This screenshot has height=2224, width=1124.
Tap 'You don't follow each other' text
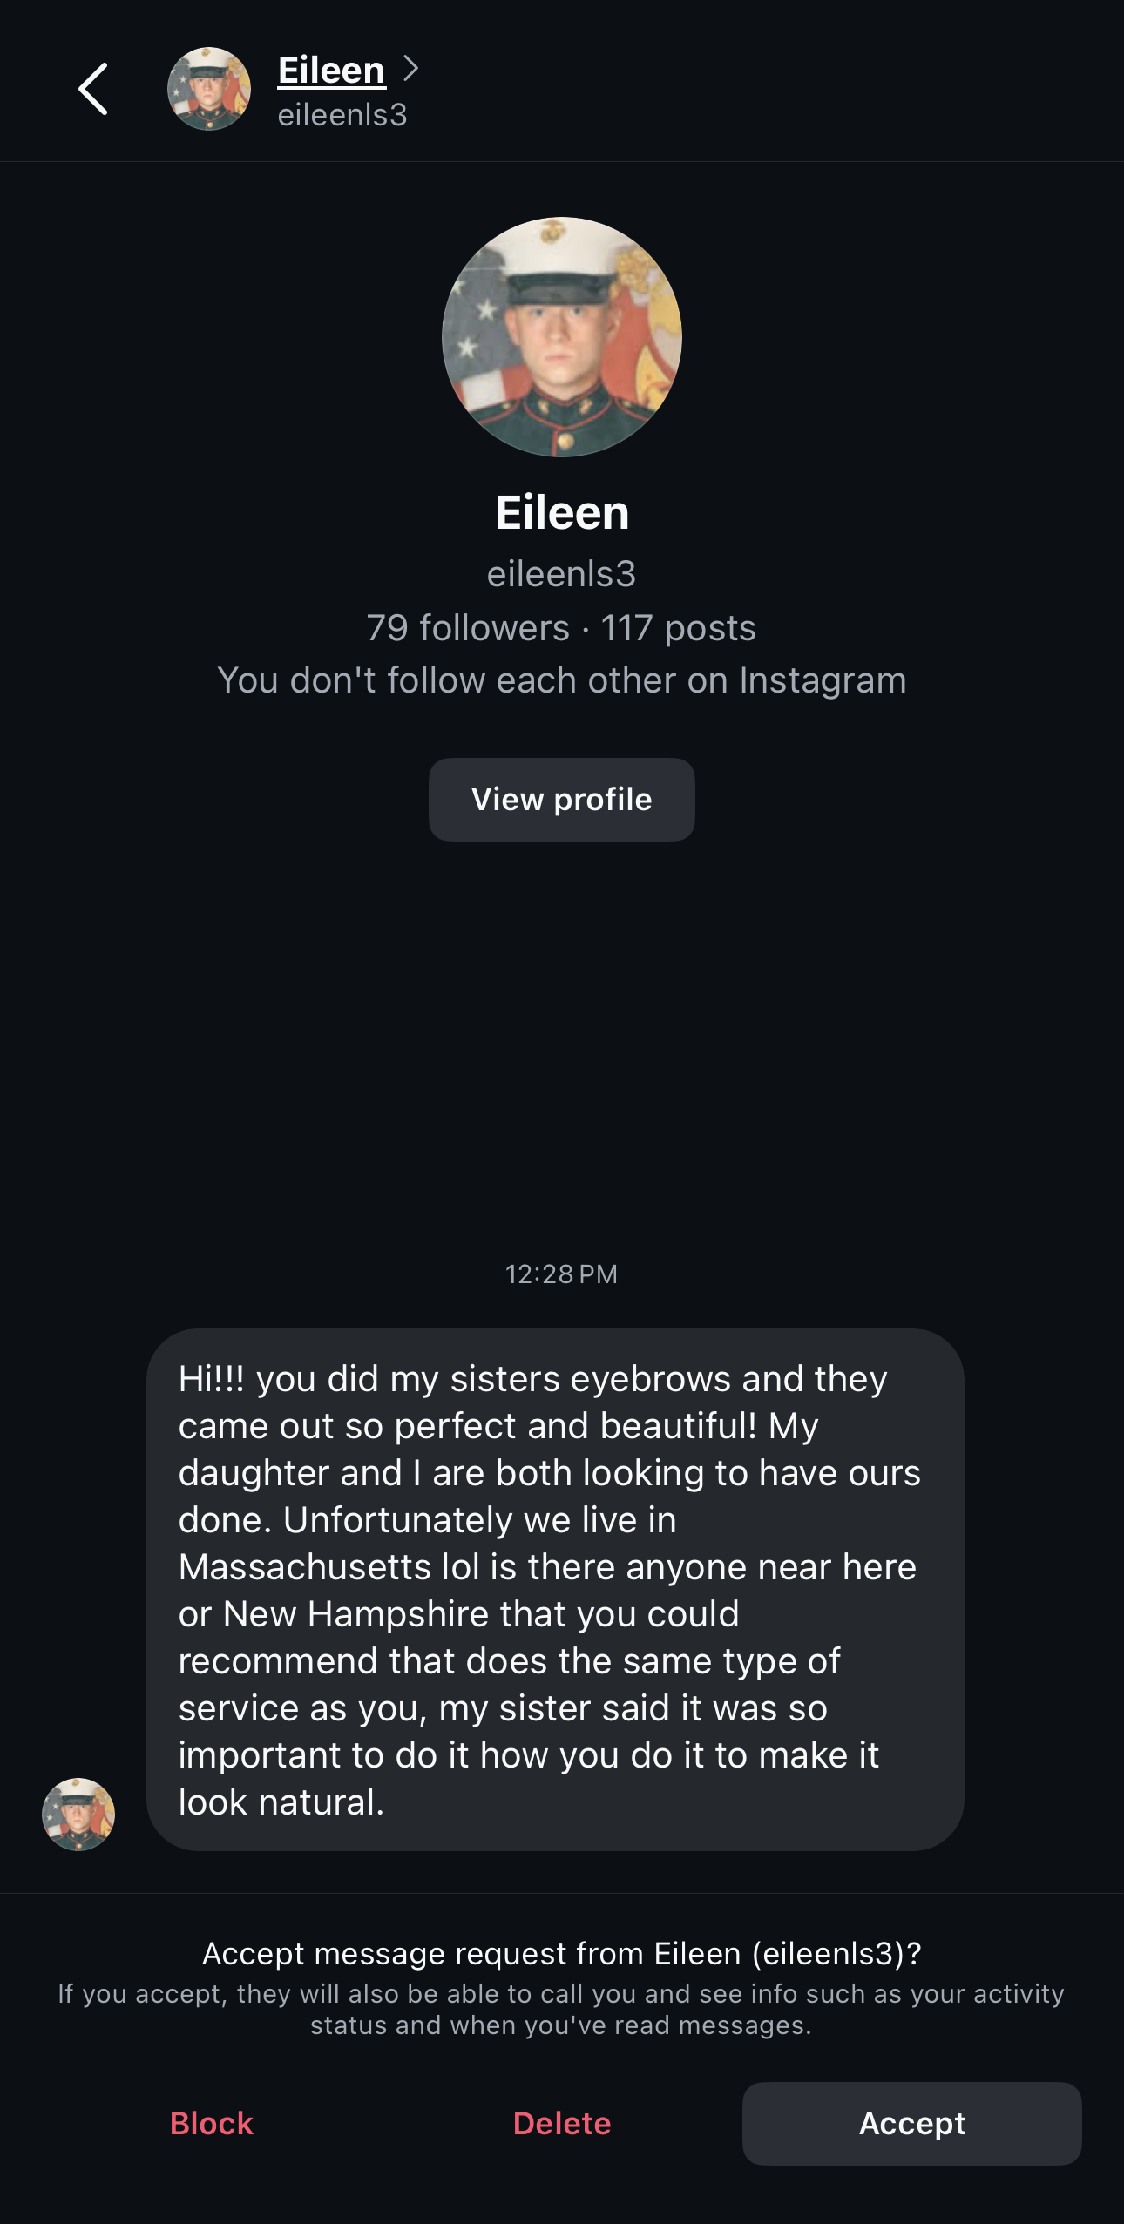(562, 680)
